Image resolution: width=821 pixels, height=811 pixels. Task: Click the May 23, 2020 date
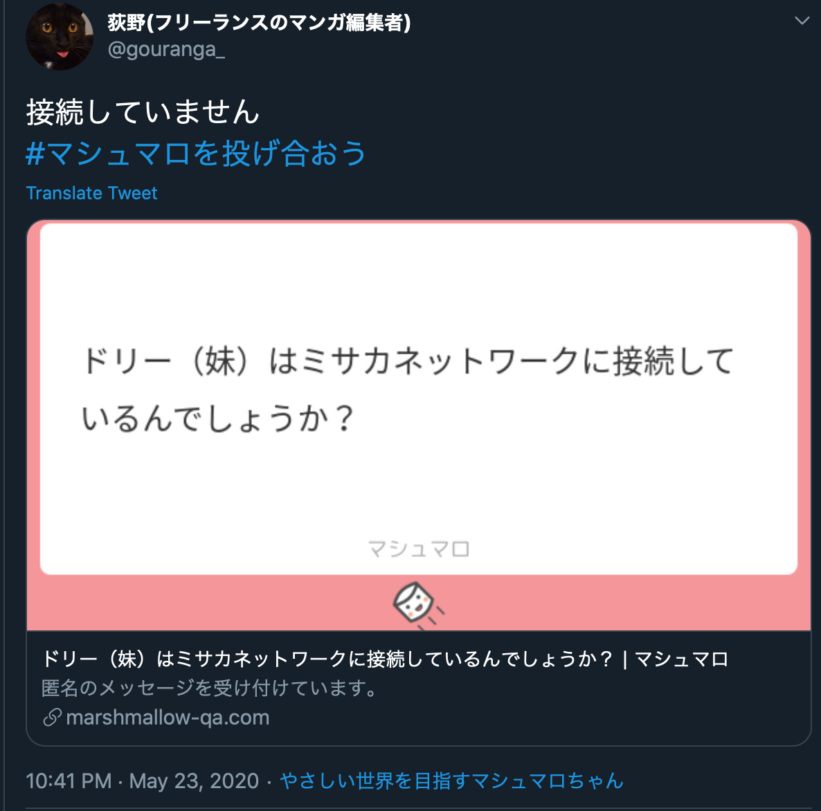(195, 781)
